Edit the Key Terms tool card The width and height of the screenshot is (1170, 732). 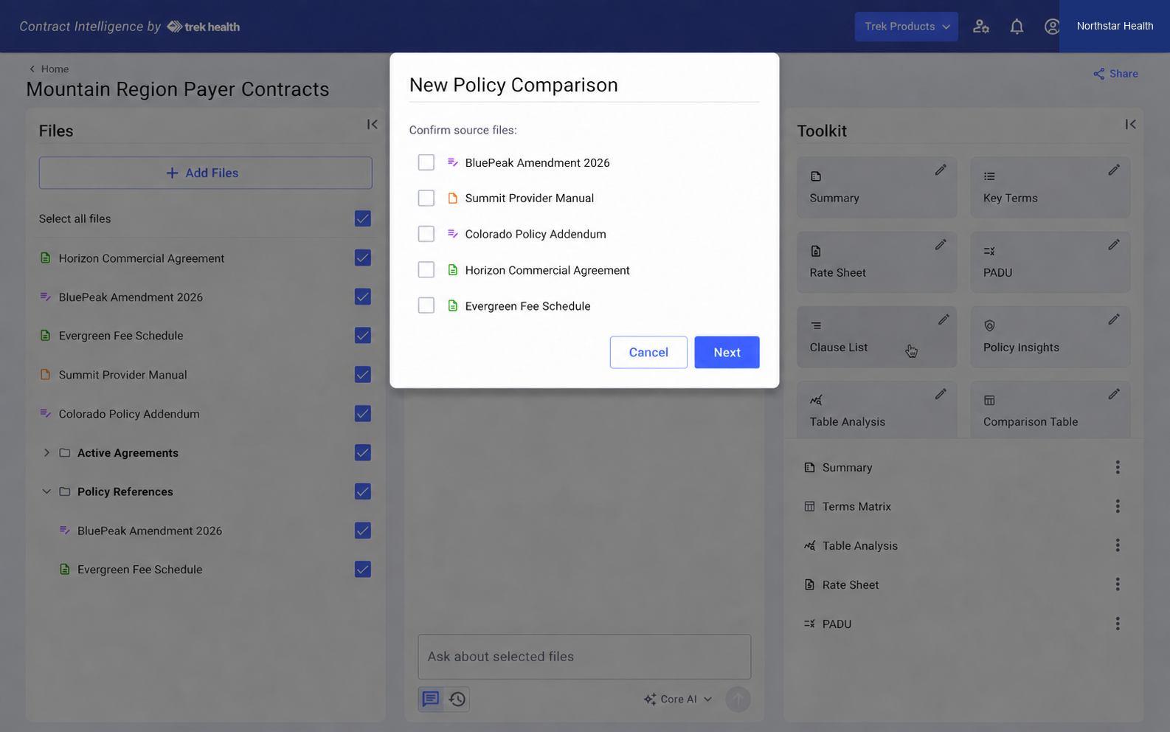coord(1114,170)
